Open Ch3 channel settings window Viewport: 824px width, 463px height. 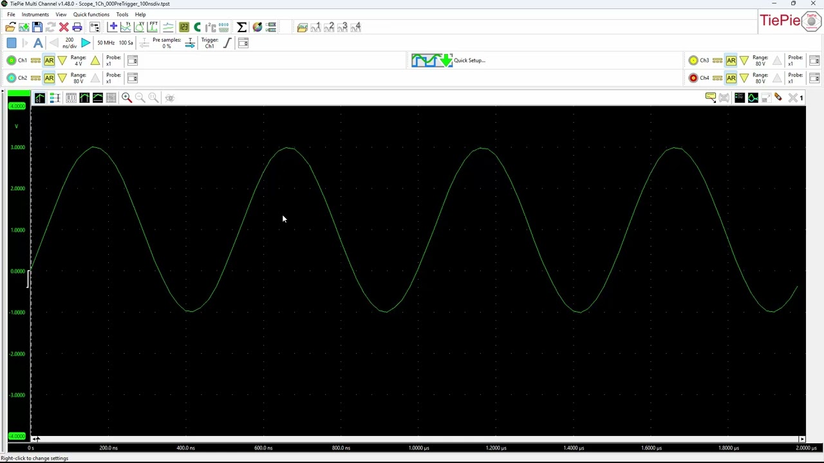[x=814, y=60]
